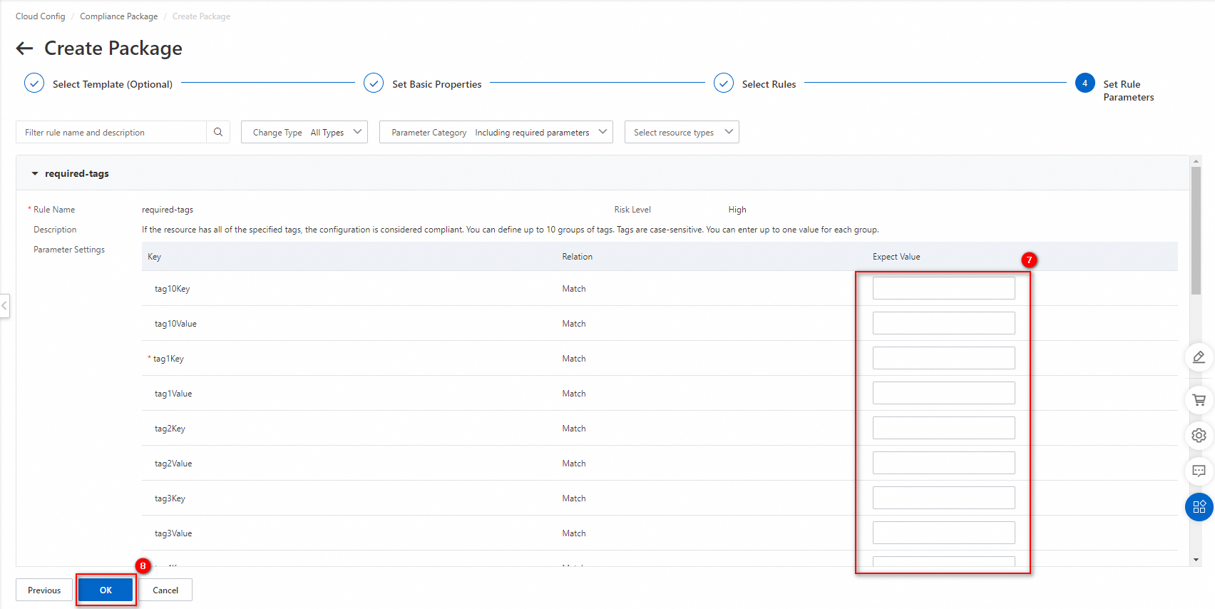1215x609 pixels.
Task: Click the High risk level value
Action: tap(737, 210)
